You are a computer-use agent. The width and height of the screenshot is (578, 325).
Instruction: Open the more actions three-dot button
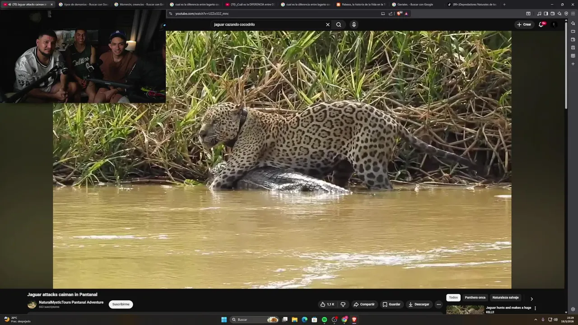438,304
